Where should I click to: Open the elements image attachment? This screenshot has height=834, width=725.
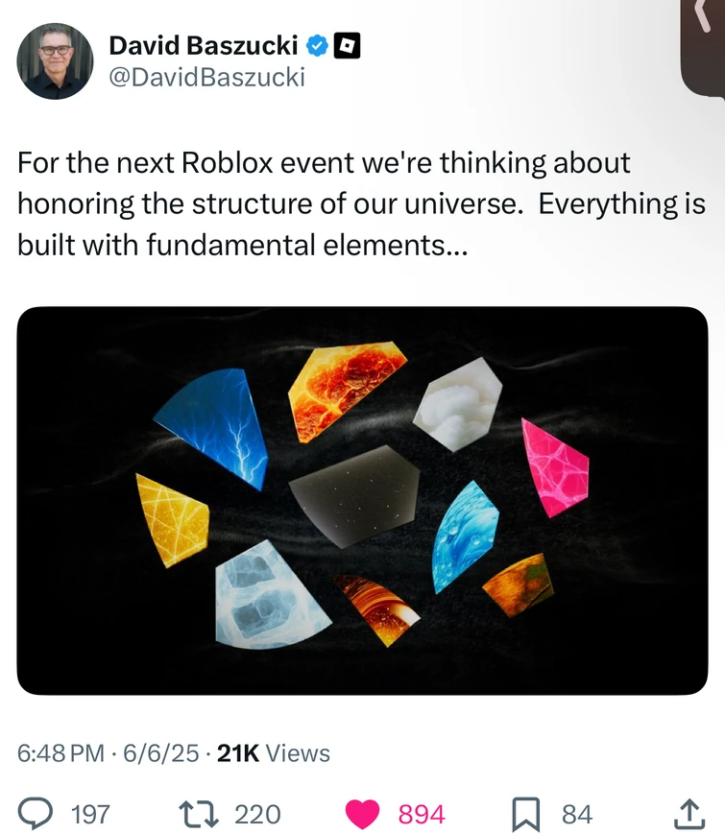pos(362,500)
